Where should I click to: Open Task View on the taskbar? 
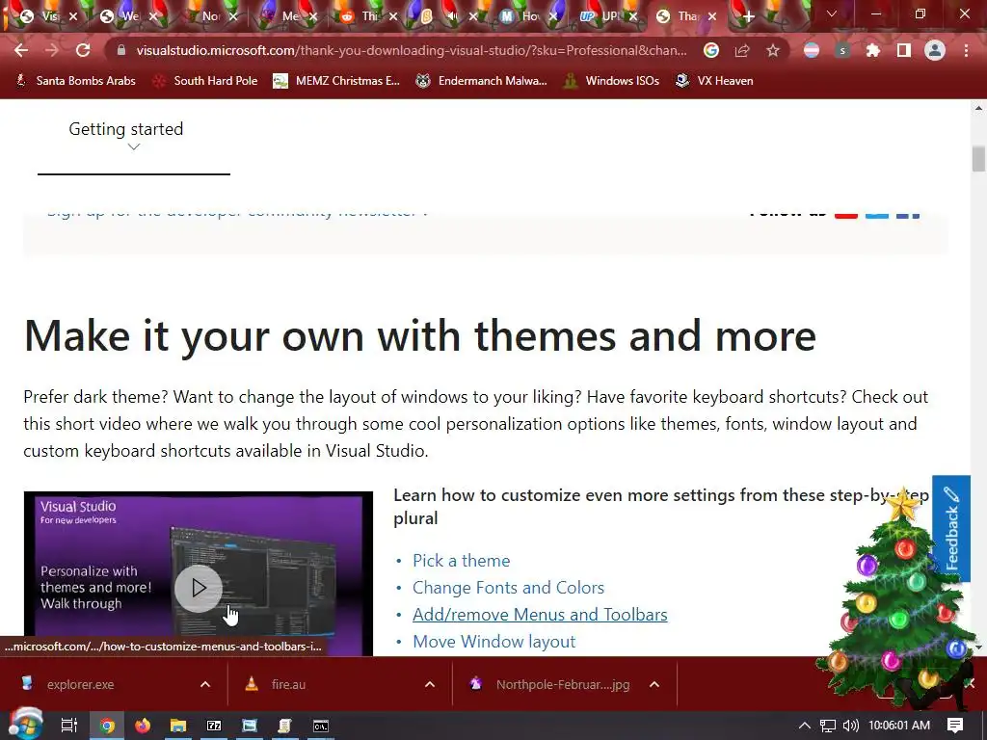click(68, 726)
